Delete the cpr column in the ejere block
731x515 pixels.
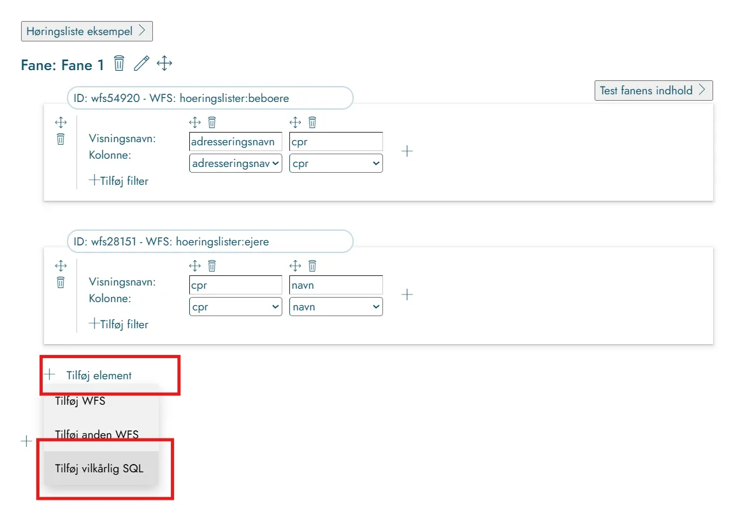pos(212,266)
